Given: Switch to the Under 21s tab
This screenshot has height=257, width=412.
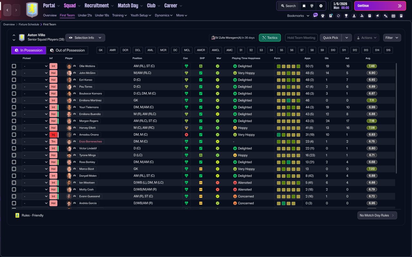Looking at the screenshot, I should point(85,15).
